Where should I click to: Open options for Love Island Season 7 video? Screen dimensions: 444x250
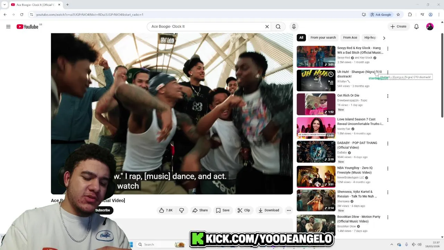point(388,120)
